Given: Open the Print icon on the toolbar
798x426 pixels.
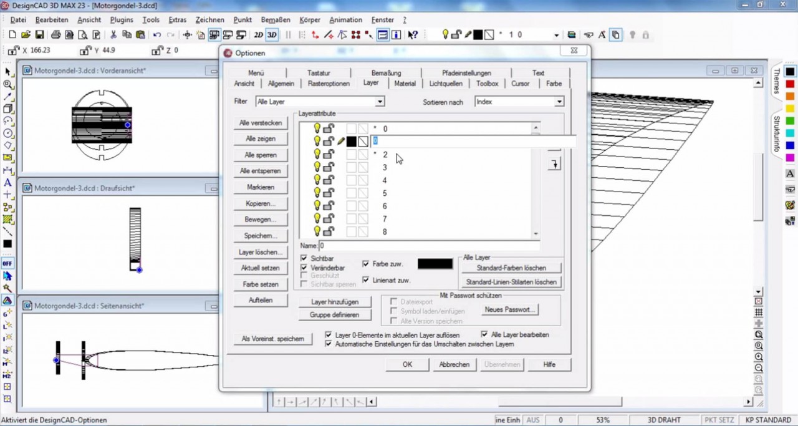Looking at the screenshot, I should tap(56, 34).
